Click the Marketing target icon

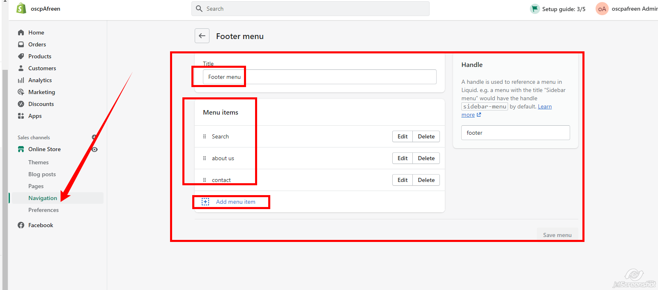(x=21, y=92)
